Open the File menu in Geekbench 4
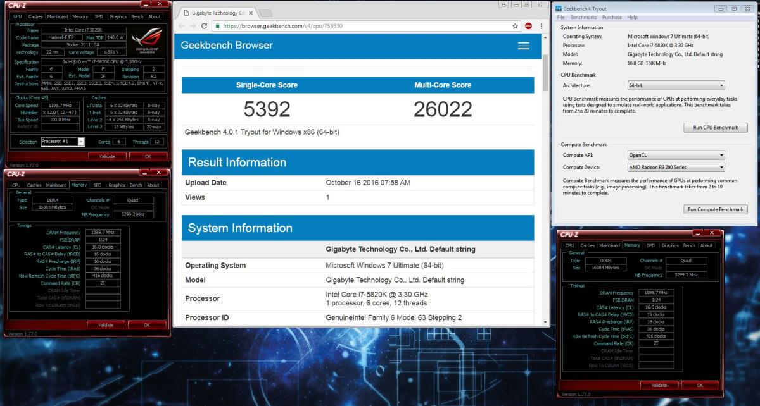This screenshot has width=760, height=406. (561, 17)
